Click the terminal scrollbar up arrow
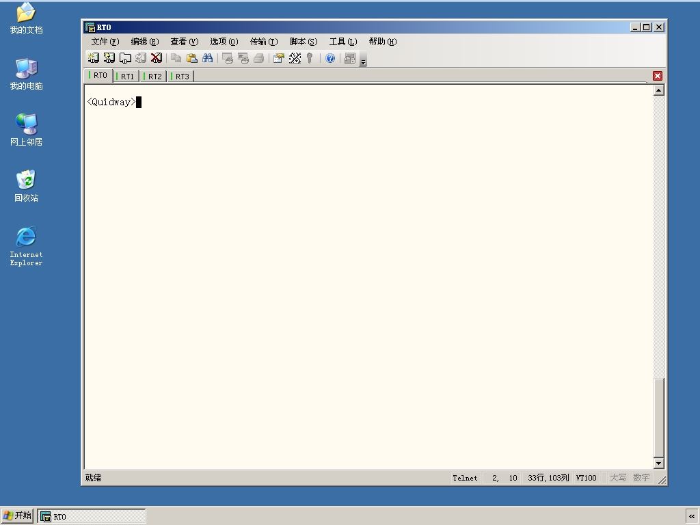 click(659, 90)
